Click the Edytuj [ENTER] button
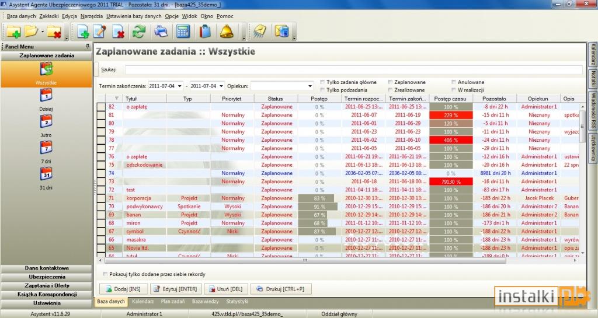Screen dimensions: 598x318 (x=175, y=289)
